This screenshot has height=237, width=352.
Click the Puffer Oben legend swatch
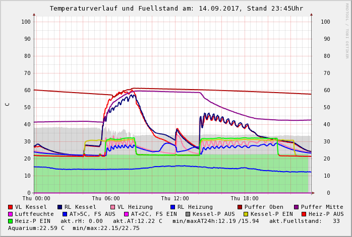click(240, 207)
